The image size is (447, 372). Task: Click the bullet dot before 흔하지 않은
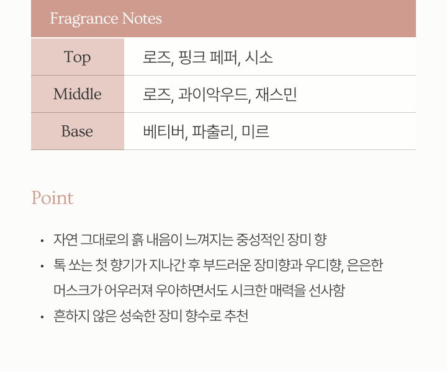click(x=42, y=317)
